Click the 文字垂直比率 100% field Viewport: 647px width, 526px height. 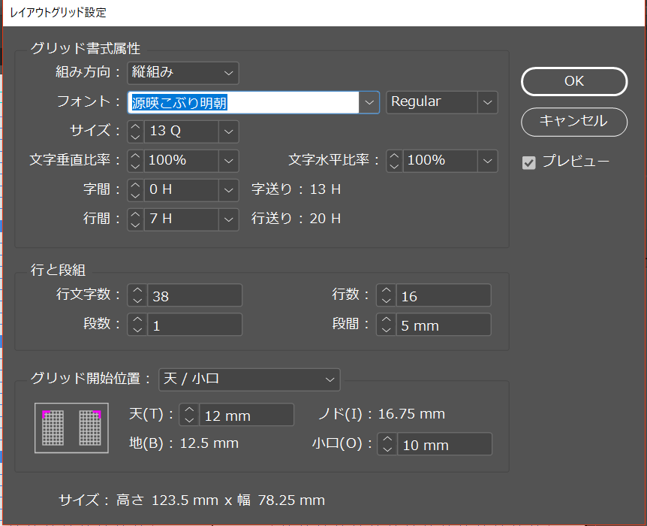point(181,161)
